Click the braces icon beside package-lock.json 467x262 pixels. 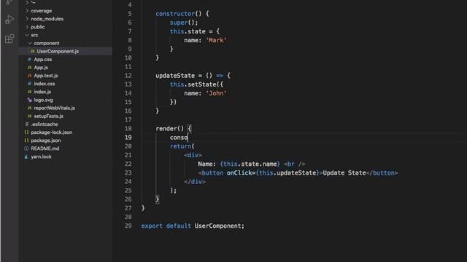point(26,132)
